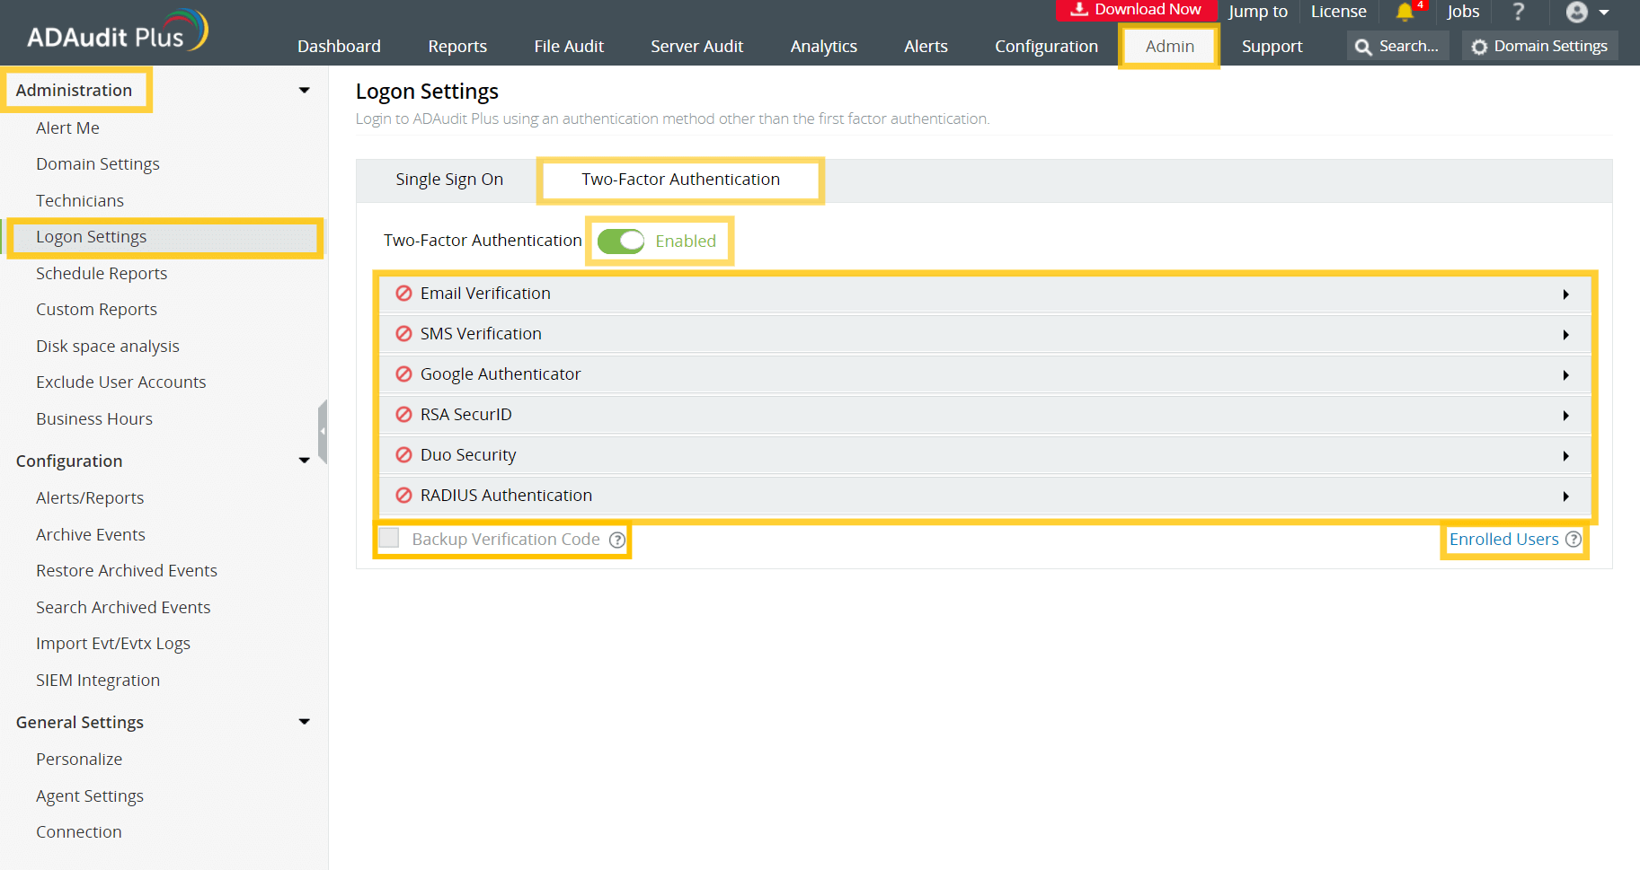Check the Backup Verification Code checkbox
This screenshot has height=870, width=1640.
coord(389,539)
